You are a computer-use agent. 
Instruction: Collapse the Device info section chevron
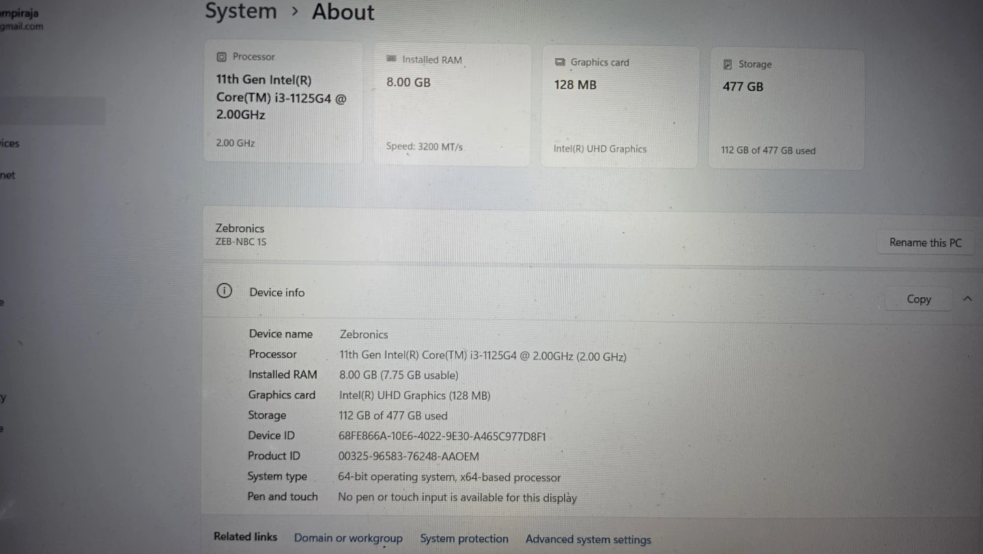coord(967,299)
